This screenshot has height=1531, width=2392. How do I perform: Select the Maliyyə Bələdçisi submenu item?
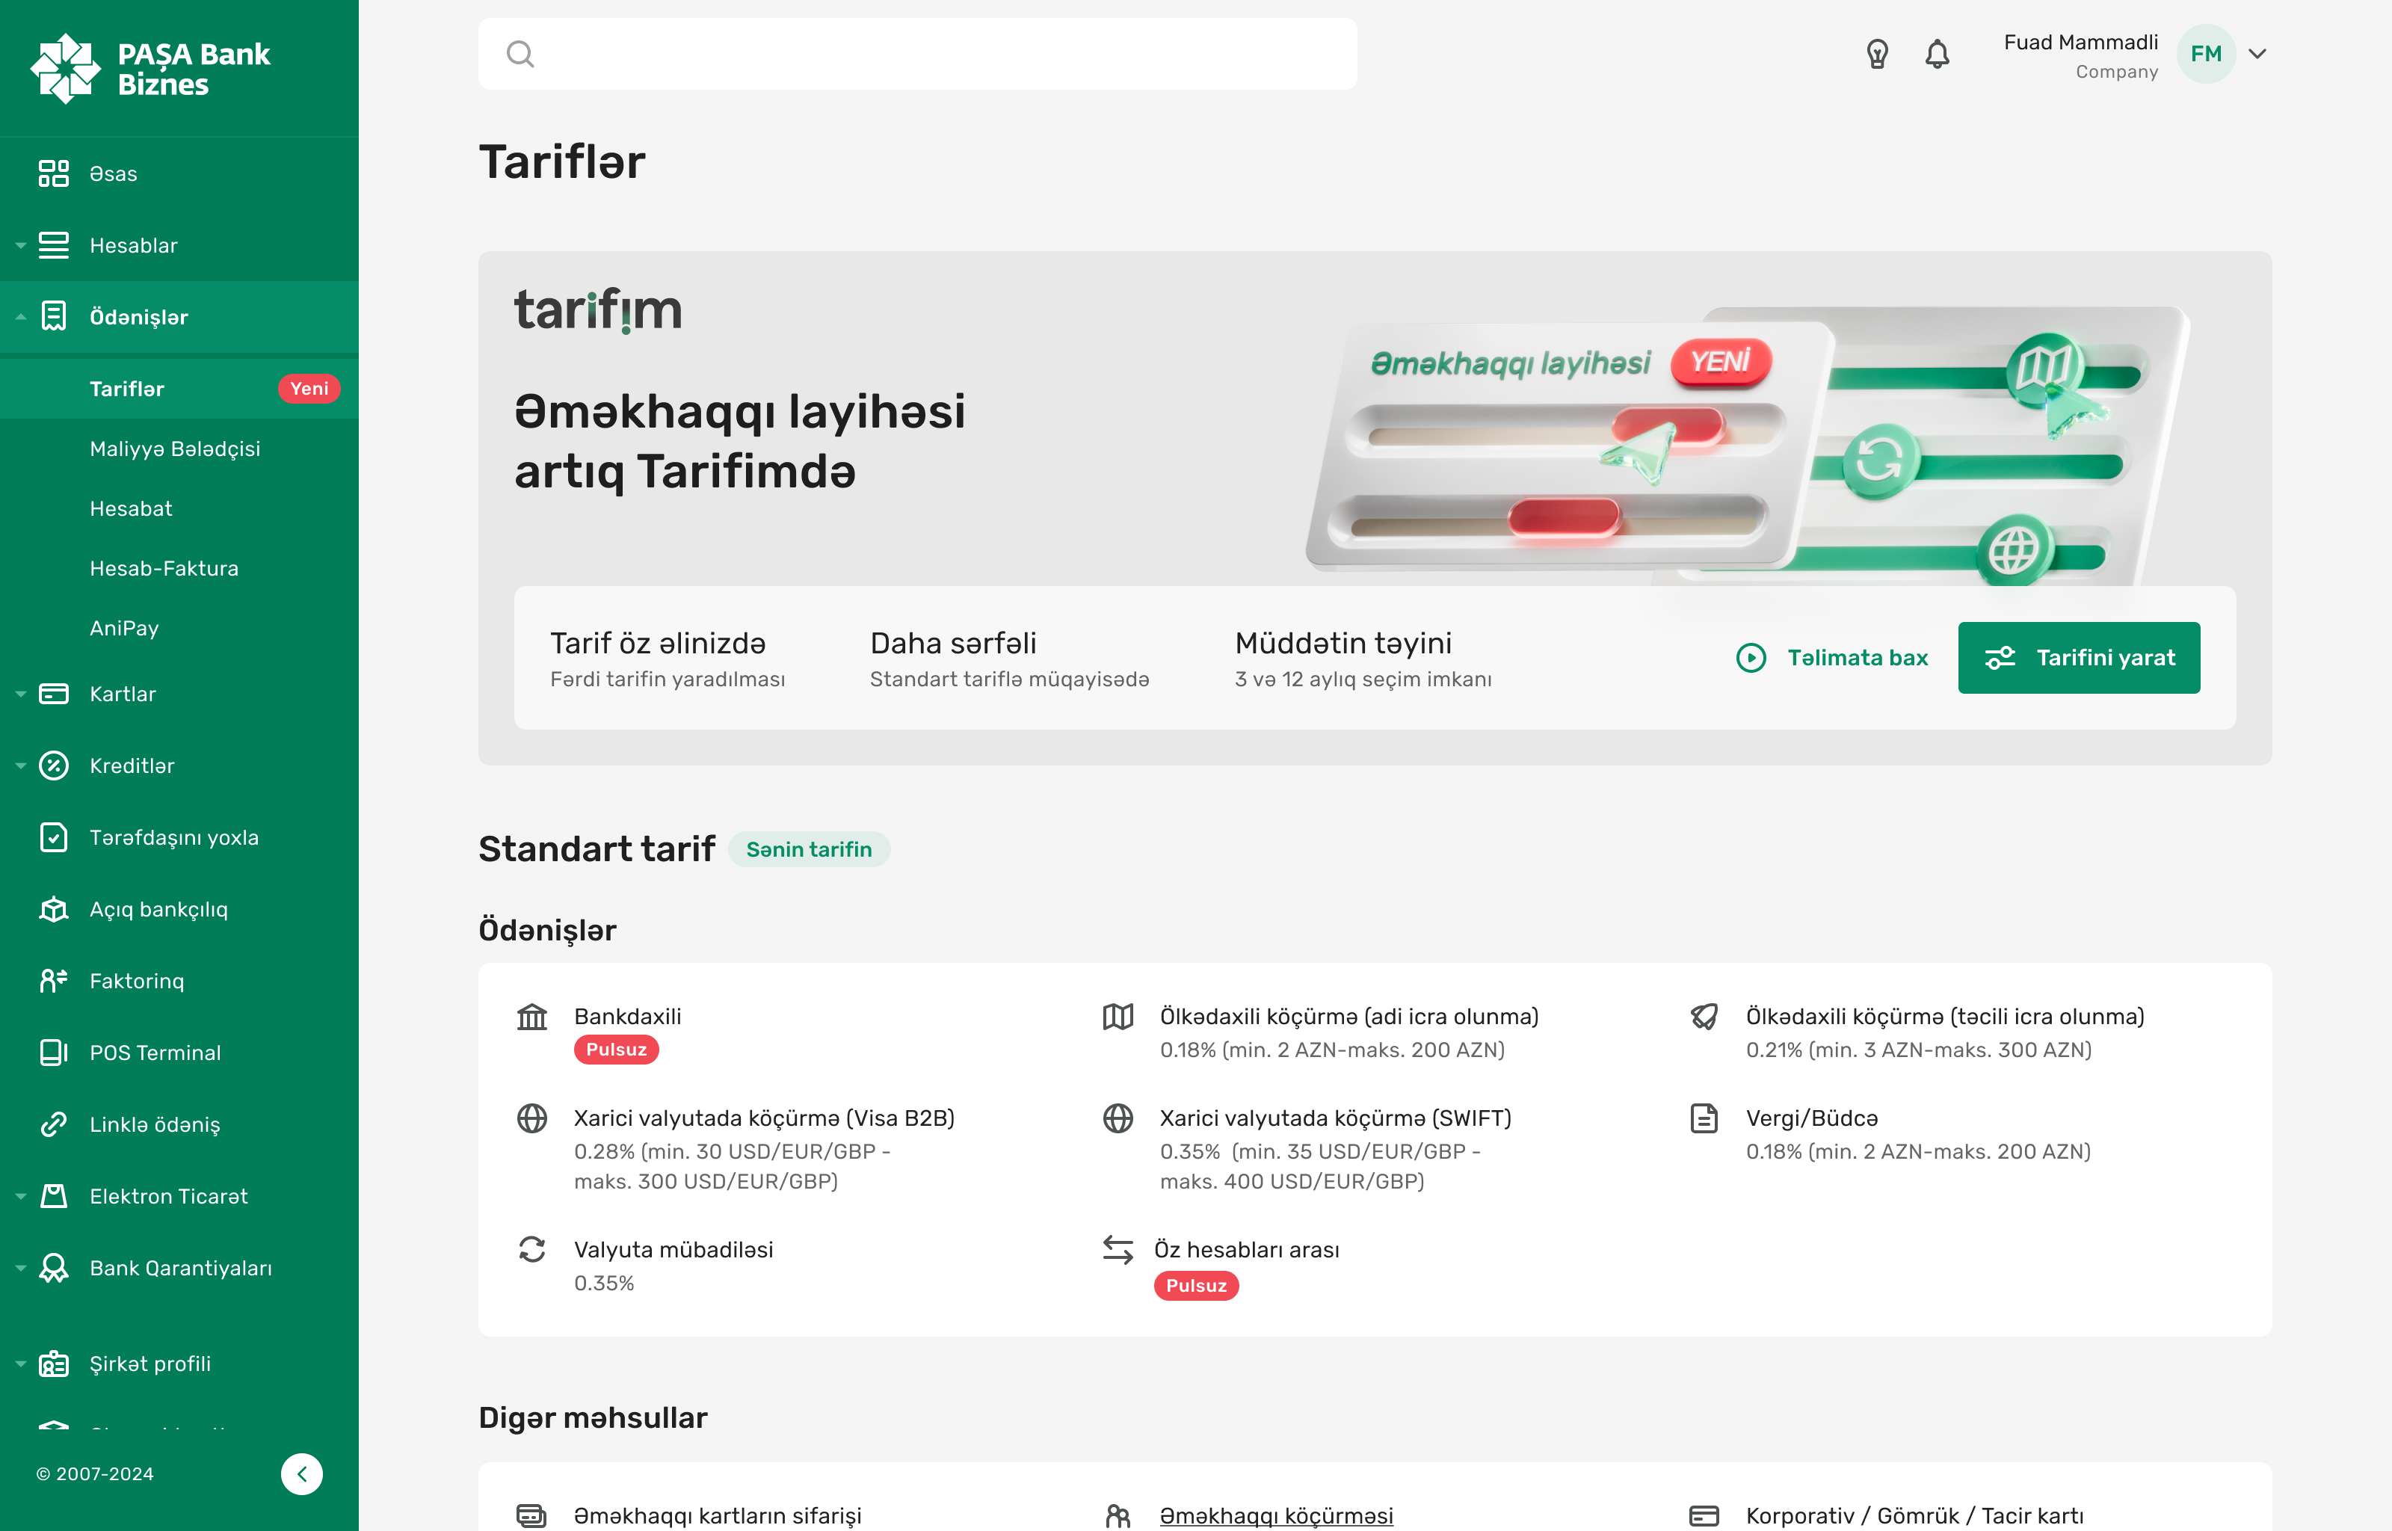[x=174, y=449]
